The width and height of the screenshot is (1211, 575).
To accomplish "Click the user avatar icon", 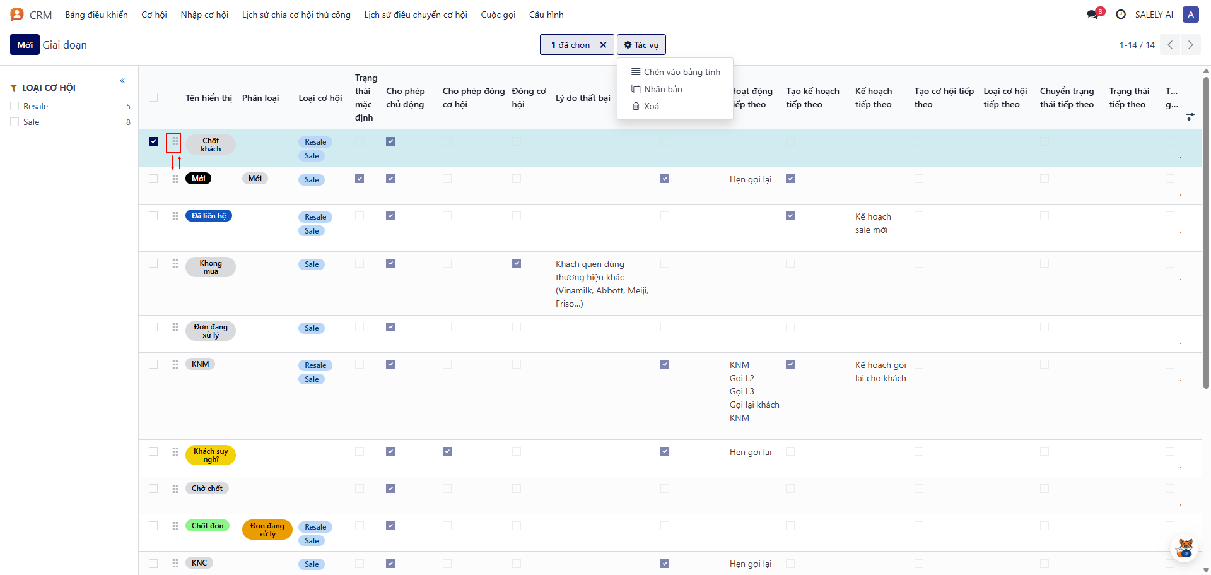I will [x=1191, y=15].
